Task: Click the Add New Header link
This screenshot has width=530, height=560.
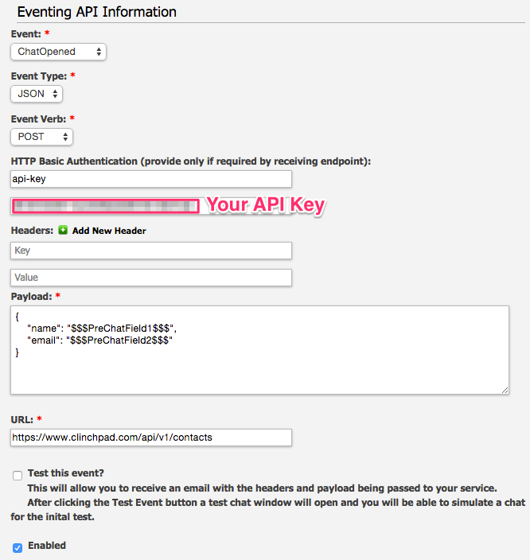Action: pyautogui.click(x=109, y=231)
